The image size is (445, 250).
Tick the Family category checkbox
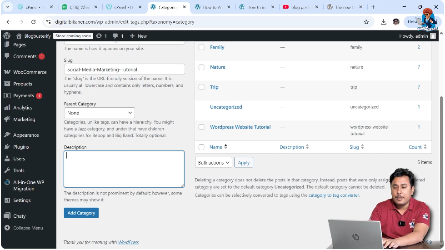pyautogui.click(x=201, y=47)
